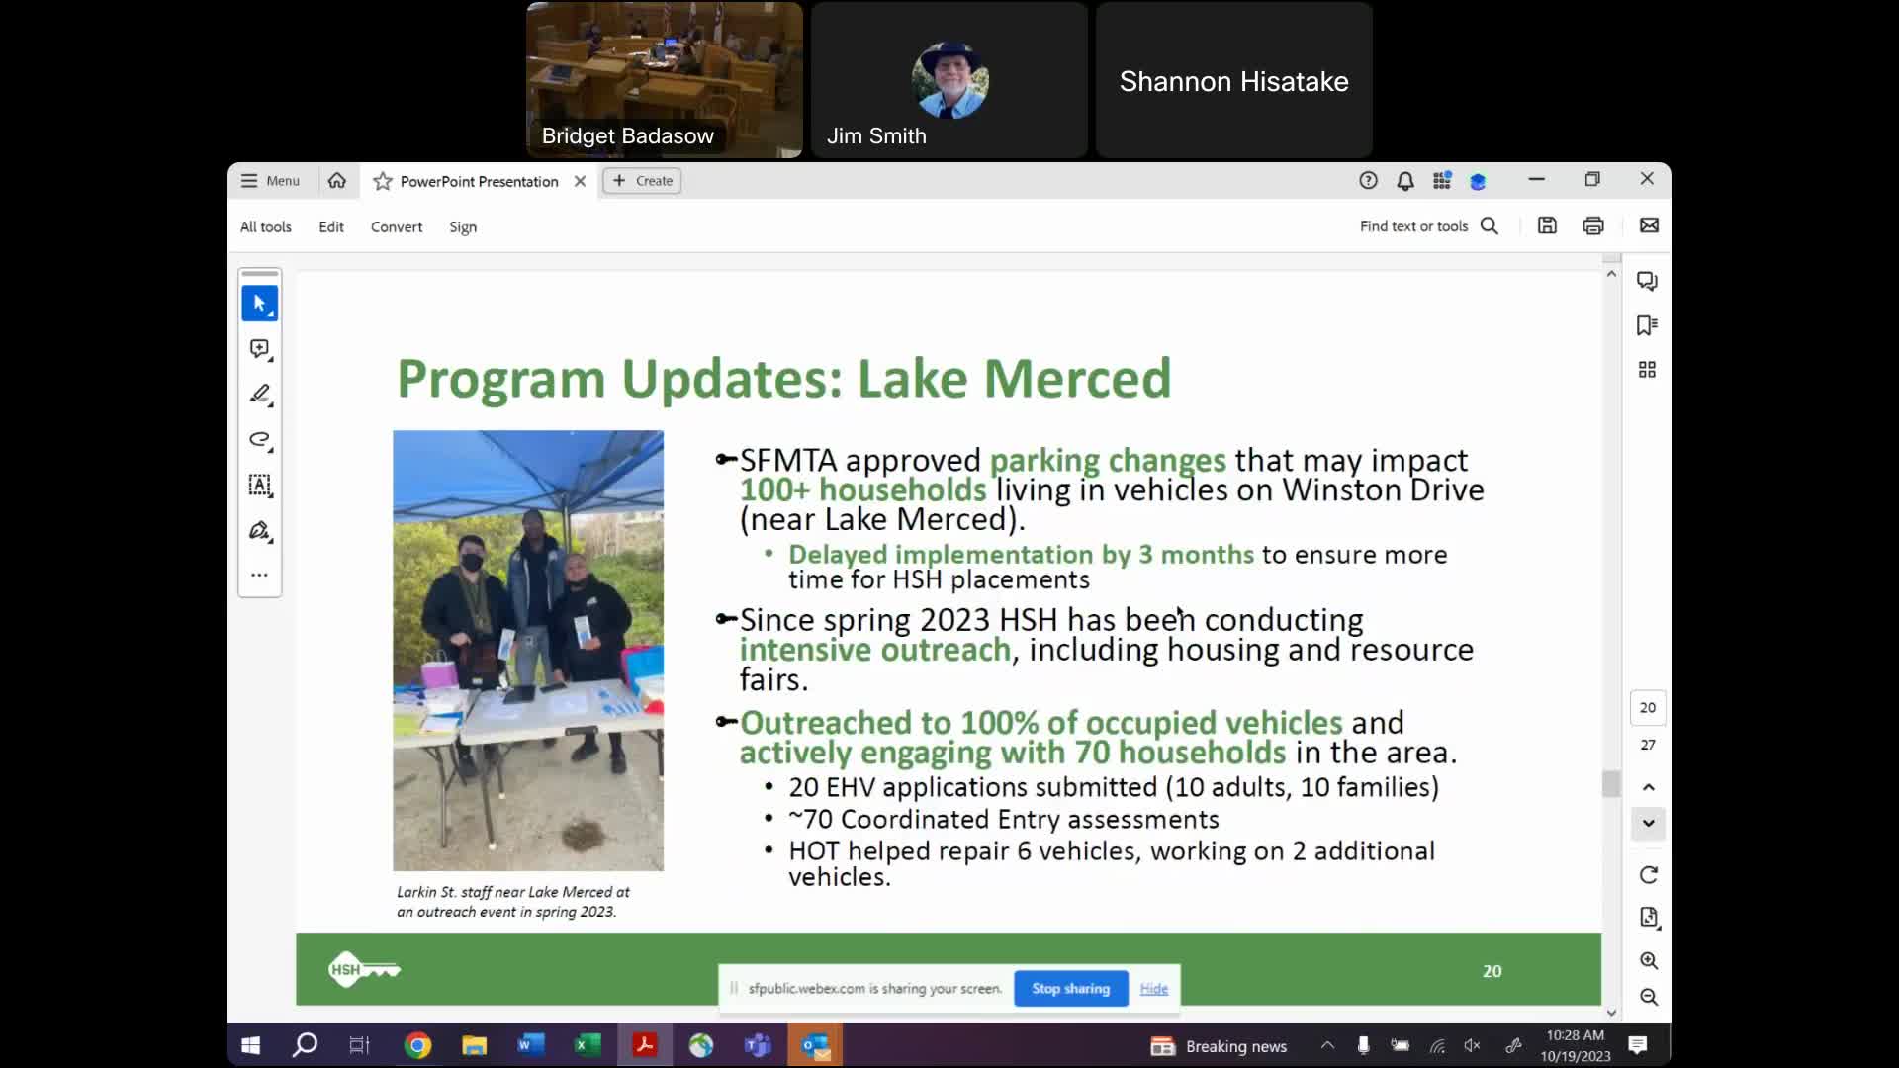
Task: Click the Stop sharing button
Action: tap(1070, 988)
